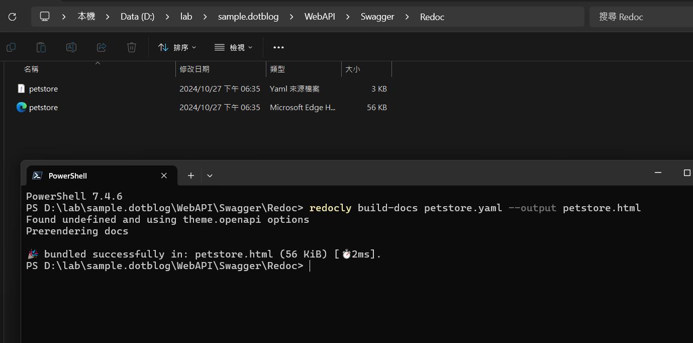Click the Paste icon in Explorer toolbar
Image resolution: width=693 pixels, height=343 pixels.
[41, 47]
